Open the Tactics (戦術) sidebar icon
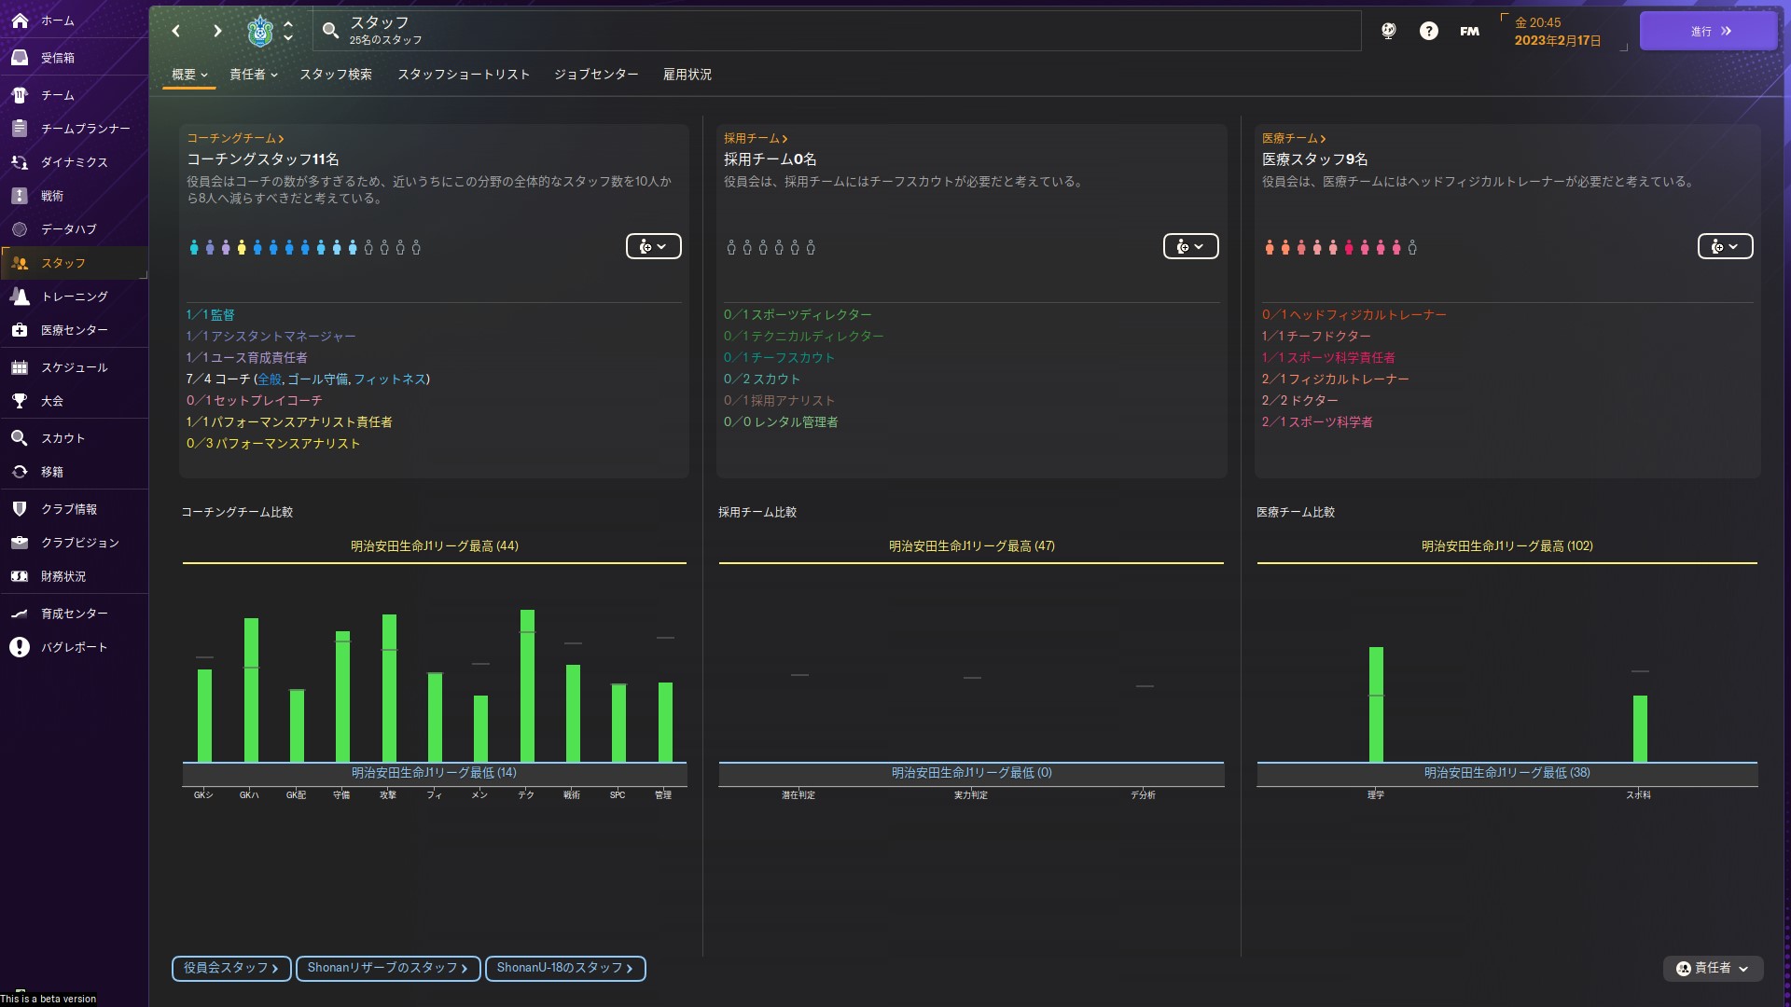Screen dimensions: 1791x1007 pos(20,196)
